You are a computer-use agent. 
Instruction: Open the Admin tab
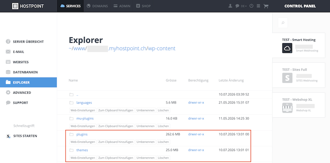click(122, 6)
